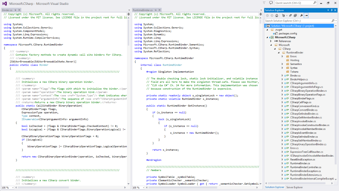Expand the BinderHelper.cs node

282,80
